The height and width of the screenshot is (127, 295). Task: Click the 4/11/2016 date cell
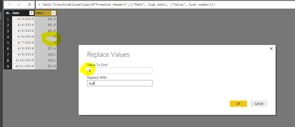(x=23, y=66)
